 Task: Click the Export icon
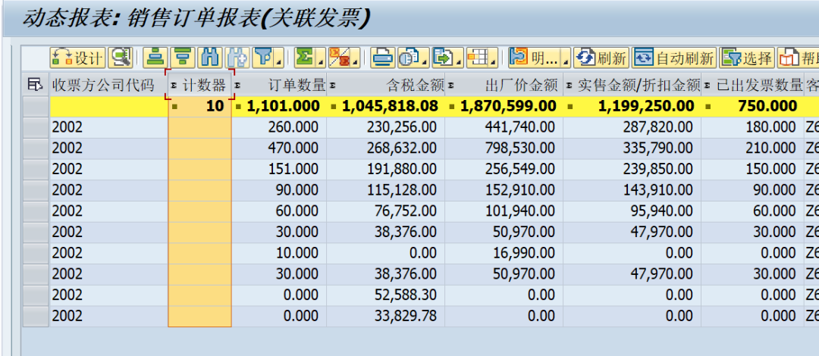pyautogui.click(x=443, y=58)
